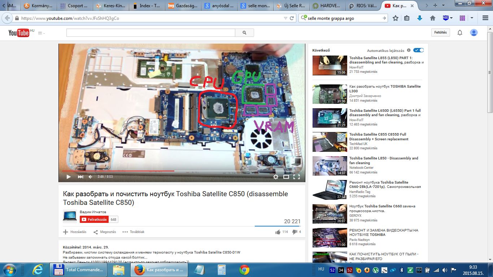Switch to Új Selle R... tab
The width and height of the screenshot is (493, 277).
click(292, 6)
